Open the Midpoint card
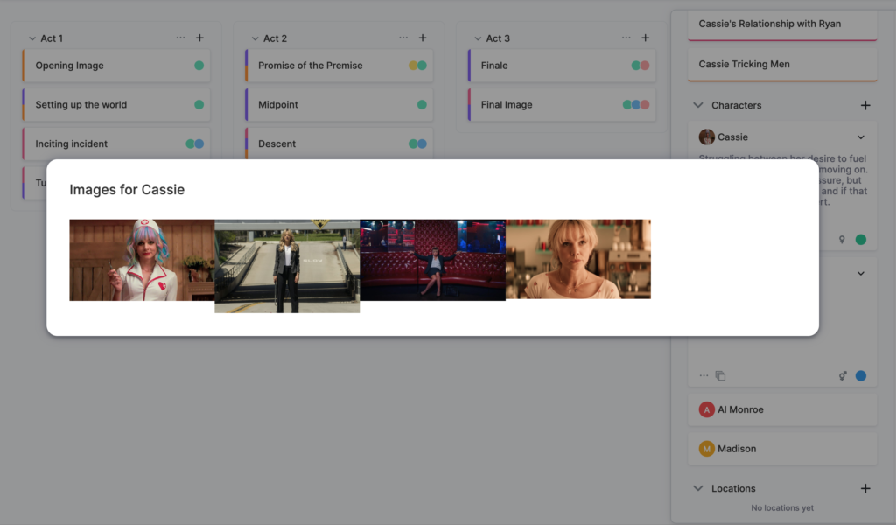The height and width of the screenshot is (525, 896). pos(339,104)
